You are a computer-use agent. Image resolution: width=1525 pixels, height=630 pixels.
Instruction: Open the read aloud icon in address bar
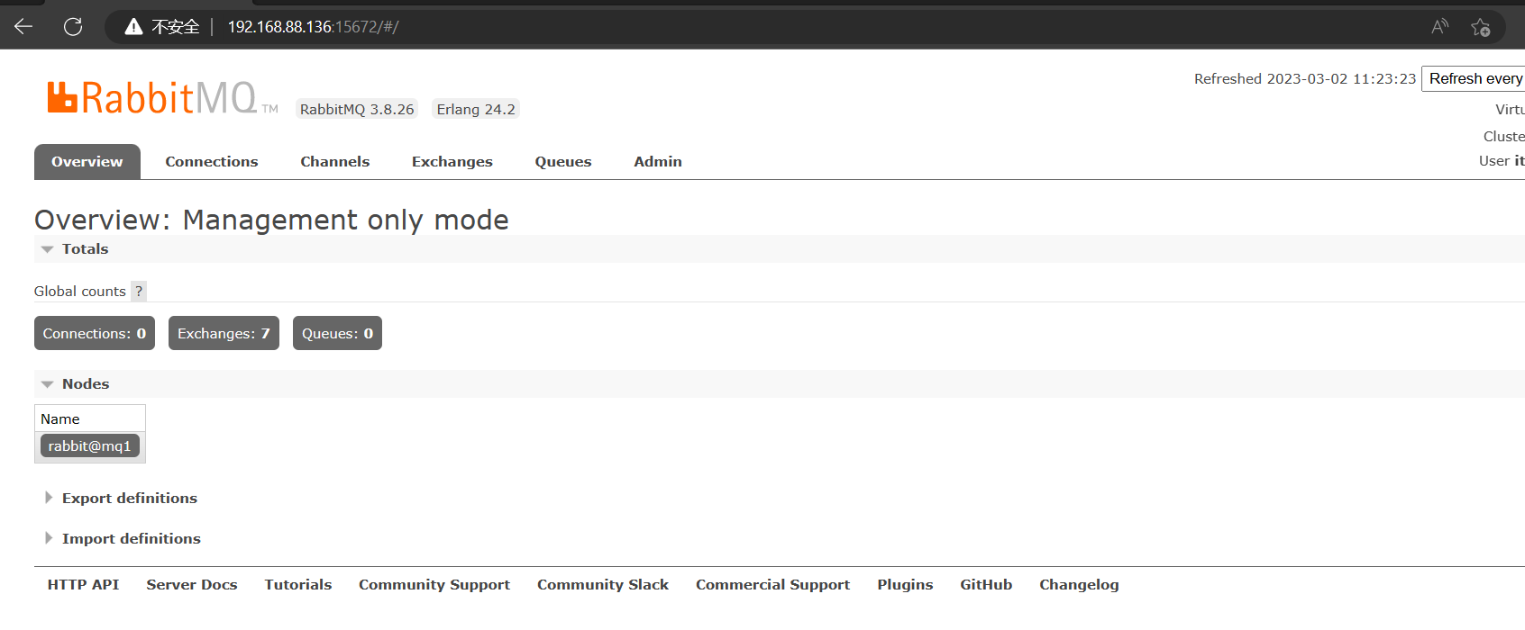click(1439, 26)
